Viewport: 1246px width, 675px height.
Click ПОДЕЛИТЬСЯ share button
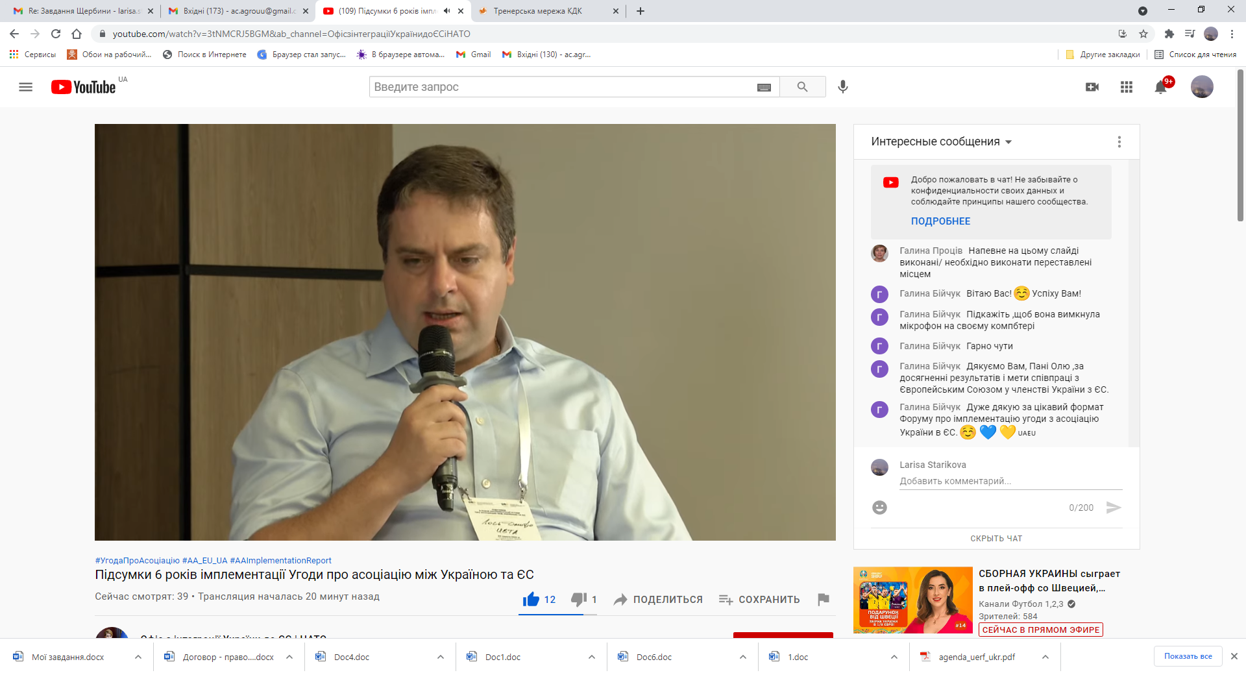click(658, 600)
